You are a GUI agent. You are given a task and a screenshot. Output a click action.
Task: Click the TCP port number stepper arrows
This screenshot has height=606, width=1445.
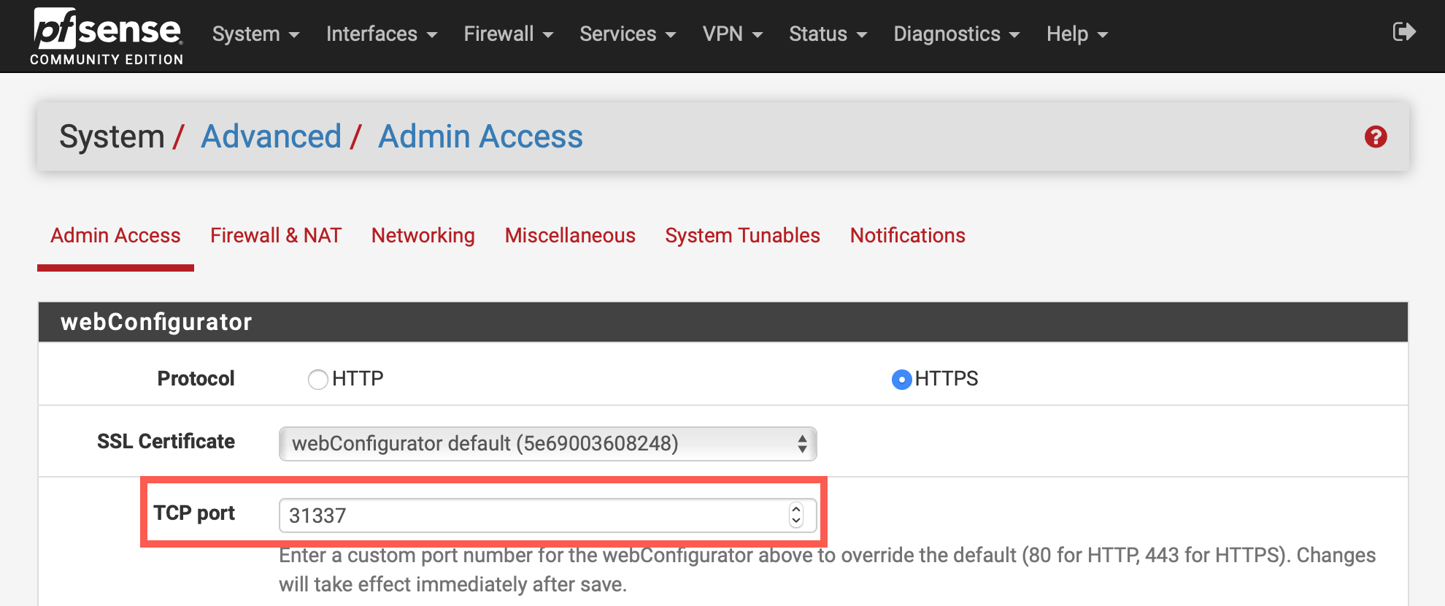(x=796, y=515)
